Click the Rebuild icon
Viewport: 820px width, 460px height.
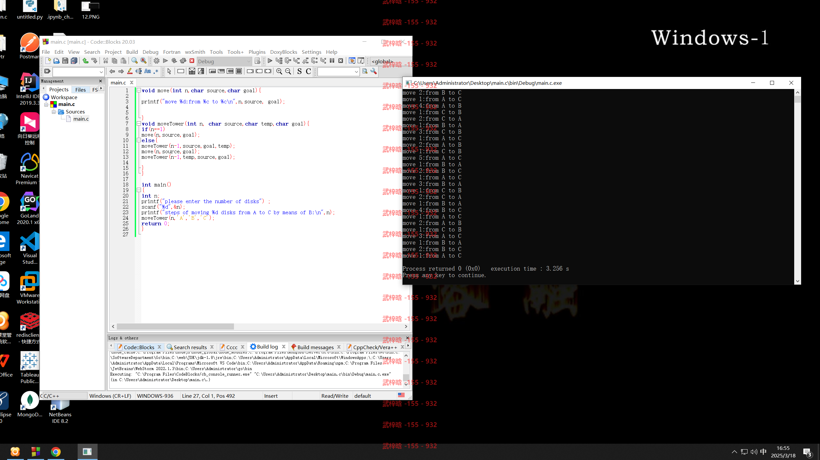tap(183, 61)
